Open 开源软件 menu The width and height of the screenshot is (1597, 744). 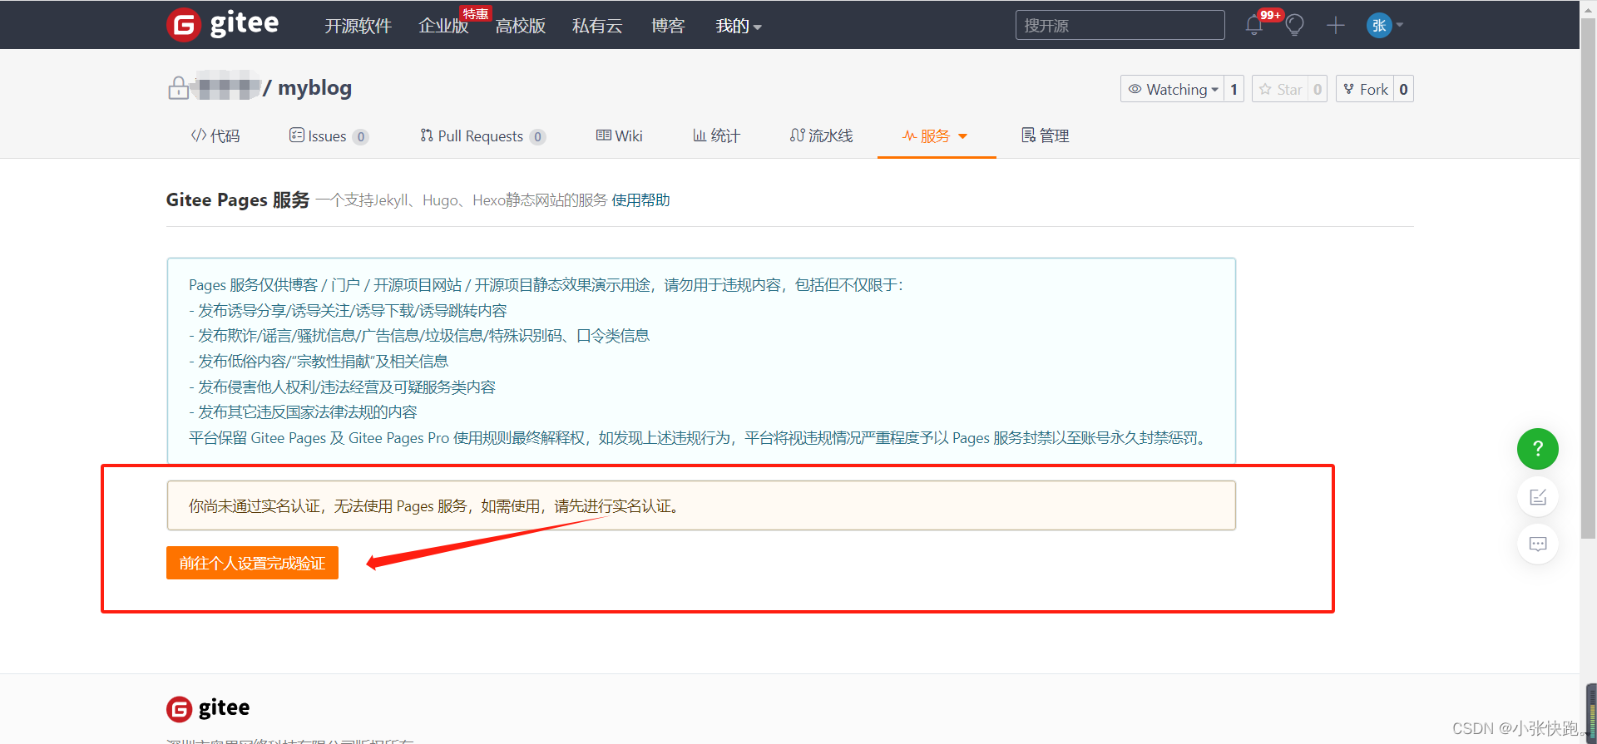tap(358, 26)
